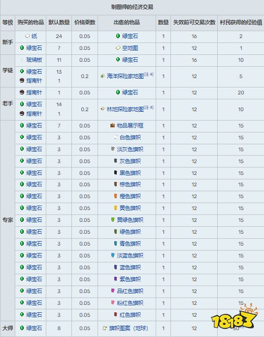Click the paper icon beside 纸
This screenshot has width=264, height=337.
click(27, 36)
